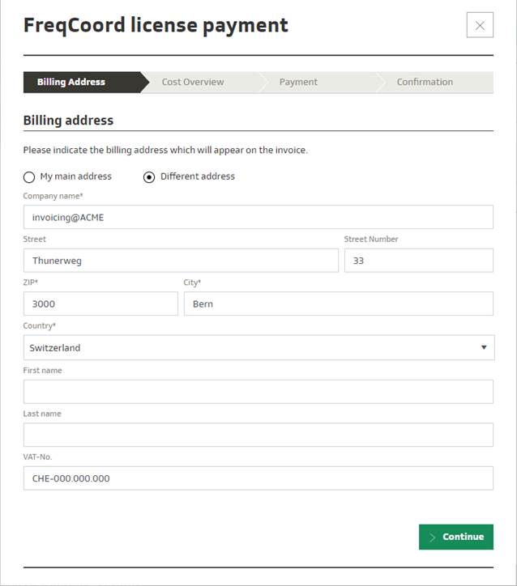
Task: Select the 'Different address' radio option
Action: coord(149,177)
